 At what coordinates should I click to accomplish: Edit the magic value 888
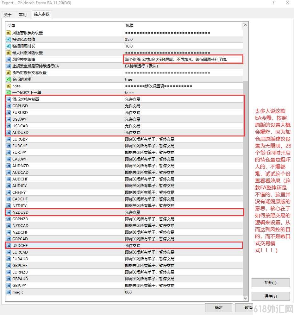click(x=183, y=292)
